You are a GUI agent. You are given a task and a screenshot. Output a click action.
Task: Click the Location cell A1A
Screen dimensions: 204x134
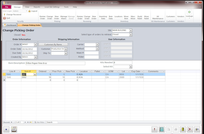pos(85,77)
